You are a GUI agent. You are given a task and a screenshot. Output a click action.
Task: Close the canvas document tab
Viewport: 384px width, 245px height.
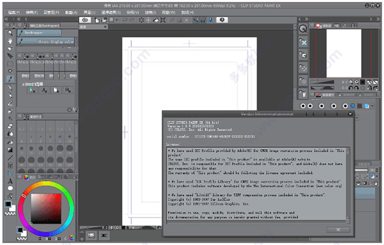point(105,27)
